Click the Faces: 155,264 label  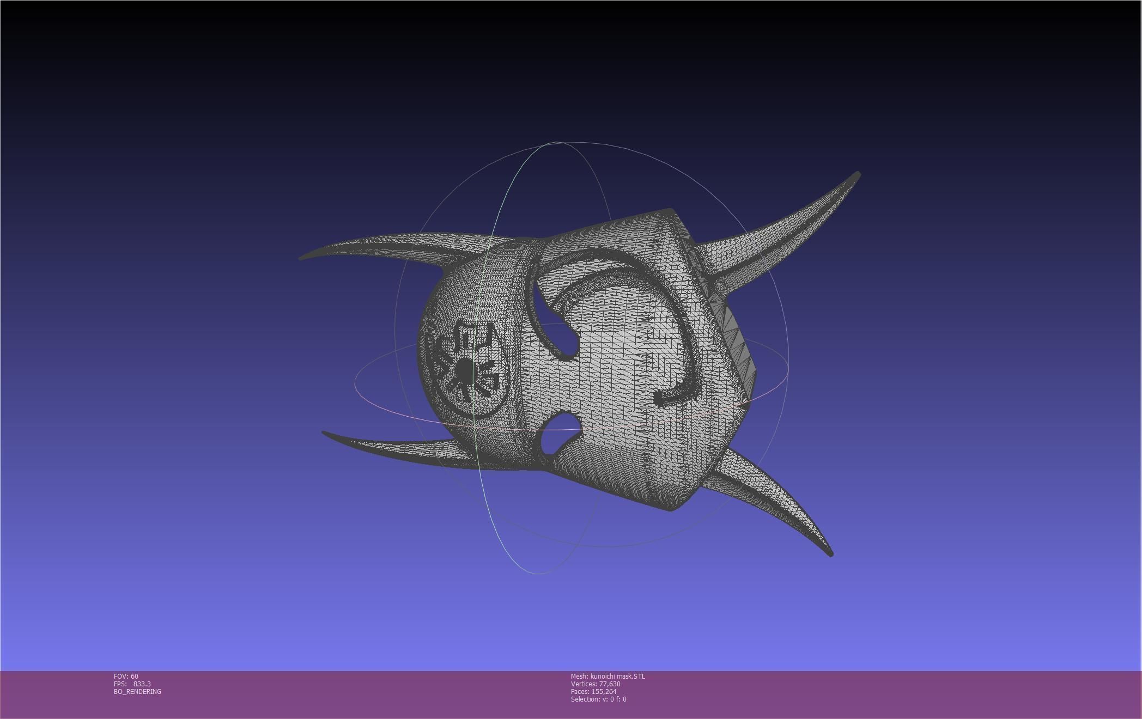tap(593, 691)
